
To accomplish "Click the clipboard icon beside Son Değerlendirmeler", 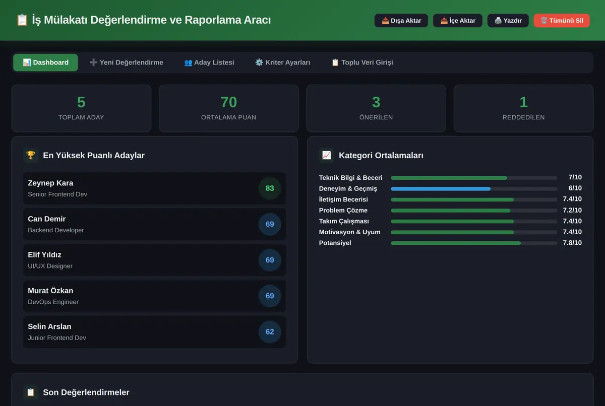I will [x=31, y=392].
